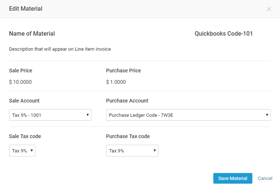Click the Quickbooks Code-101 text
This screenshot has width=280, height=191.
(x=224, y=34)
